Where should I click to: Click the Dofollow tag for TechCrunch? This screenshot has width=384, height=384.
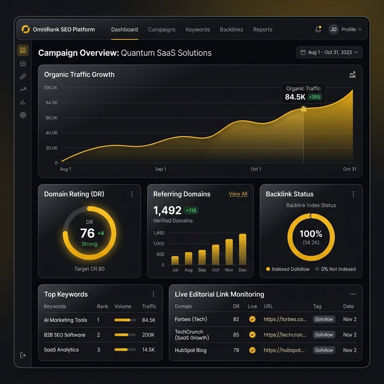pyautogui.click(x=324, y=335)
